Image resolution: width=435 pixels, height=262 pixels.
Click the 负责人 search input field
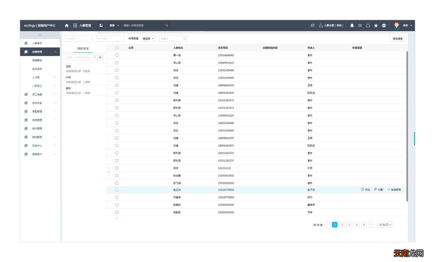click(x=173, y=39)
